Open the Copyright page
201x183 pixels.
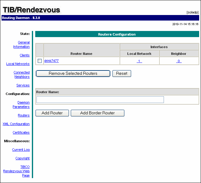(23, 158)
